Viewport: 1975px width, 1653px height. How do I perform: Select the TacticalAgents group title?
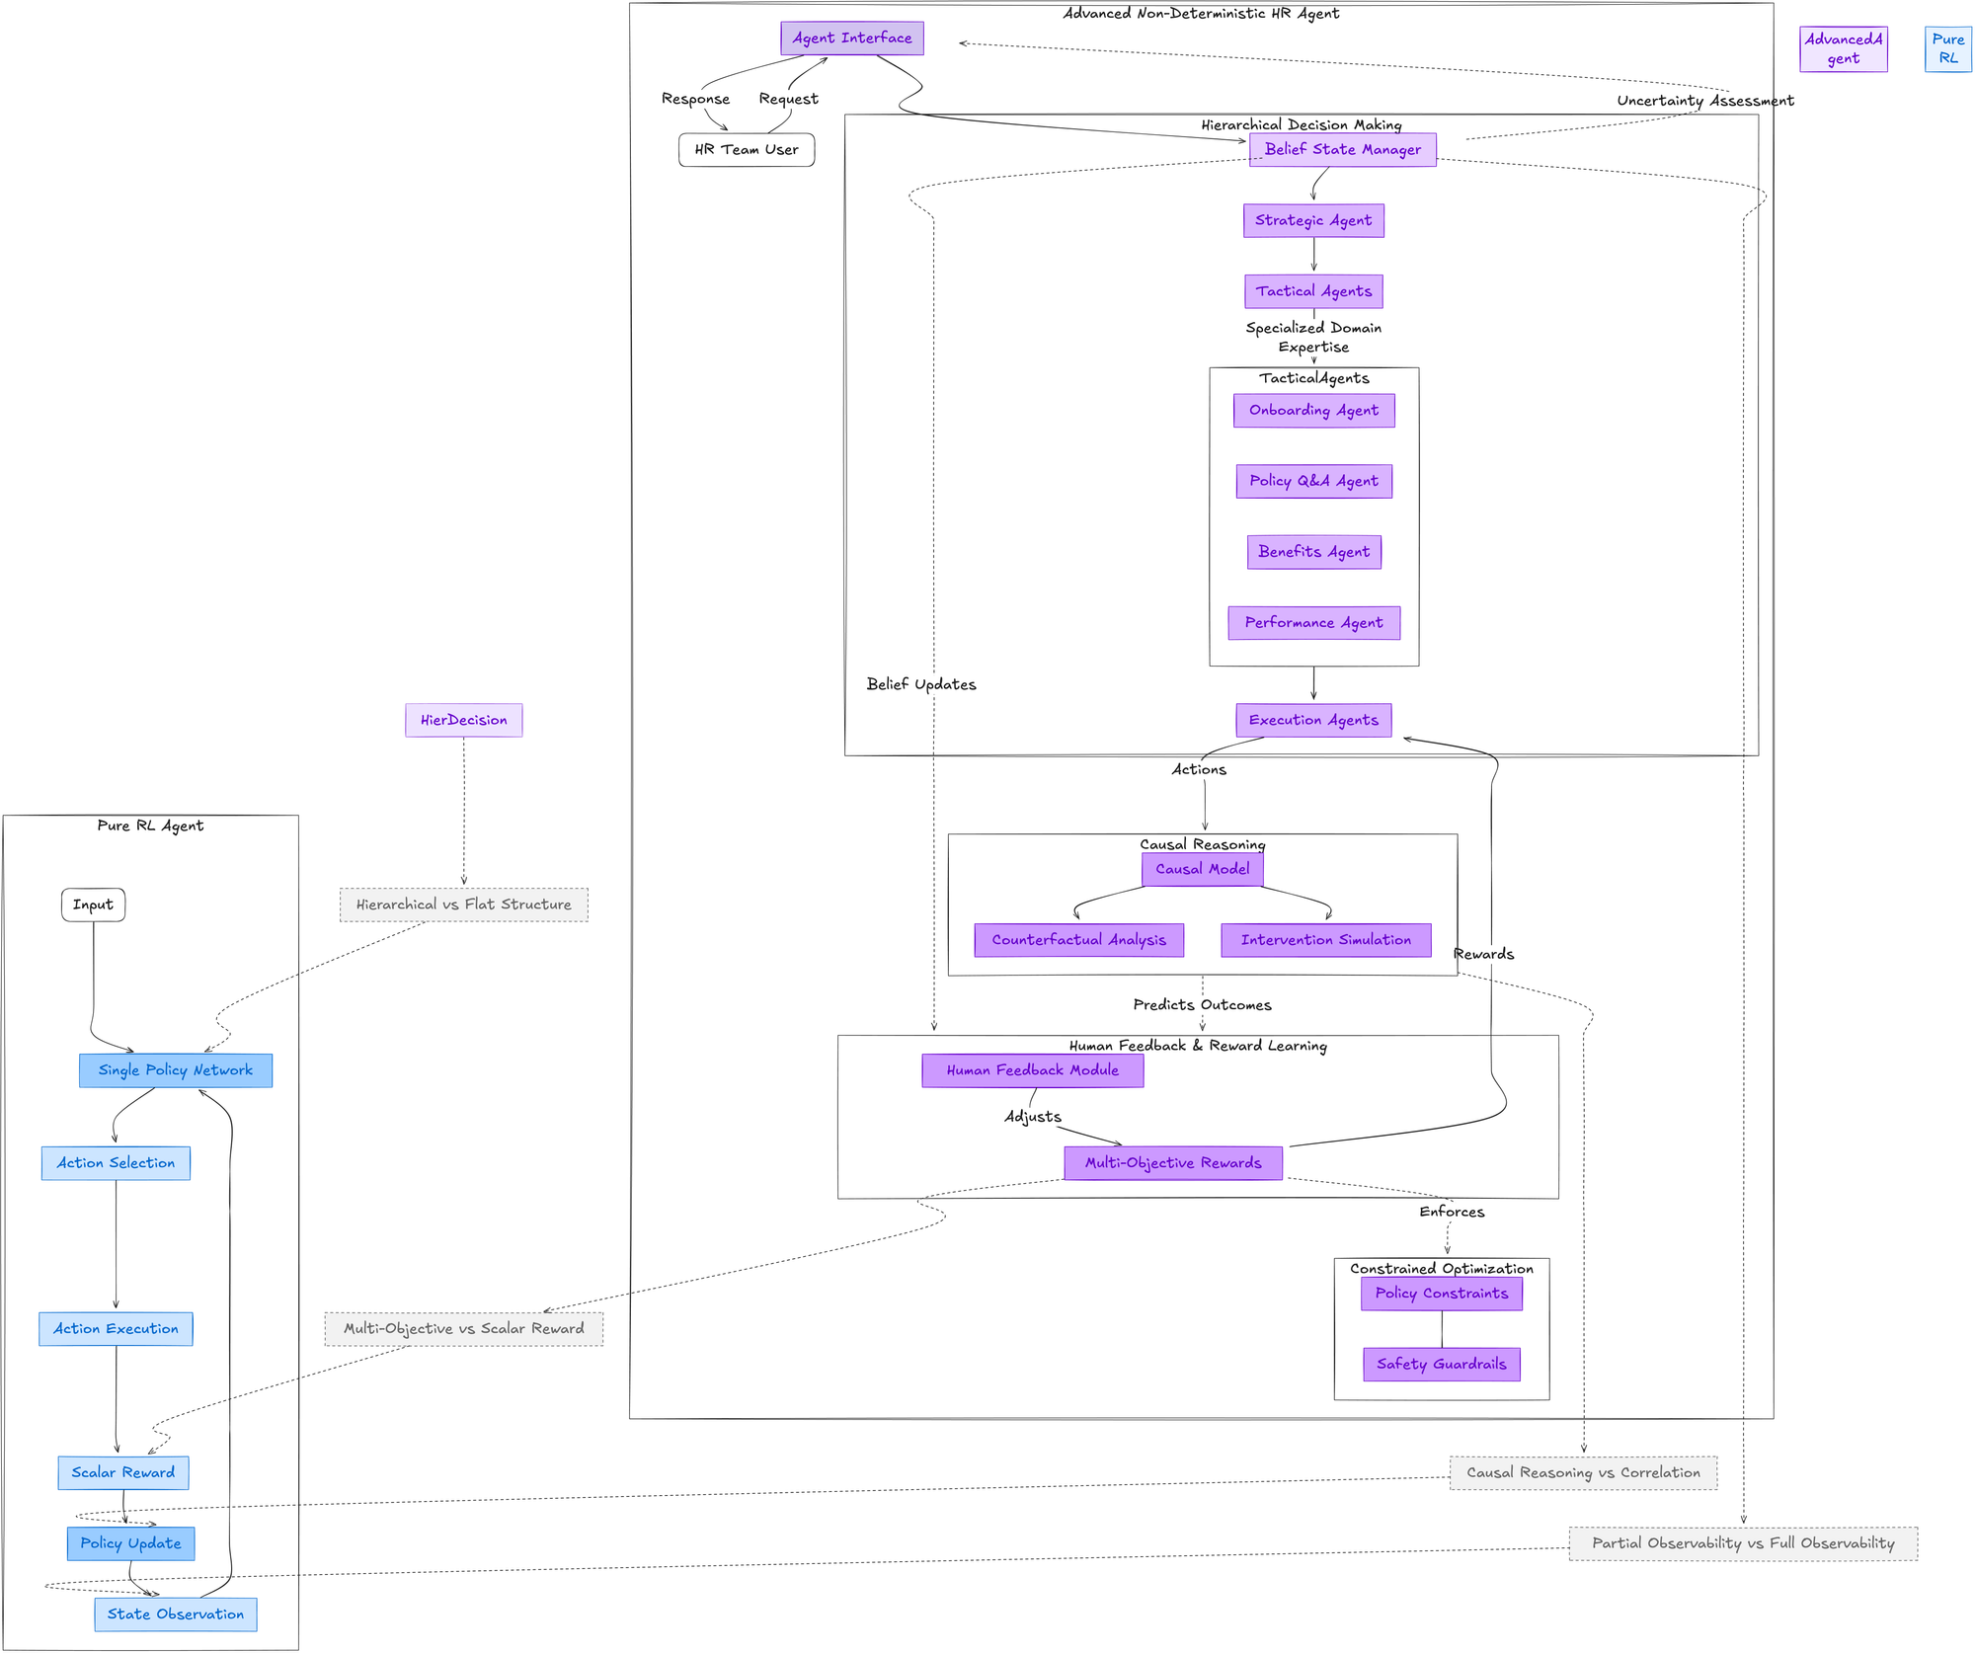1314,378
